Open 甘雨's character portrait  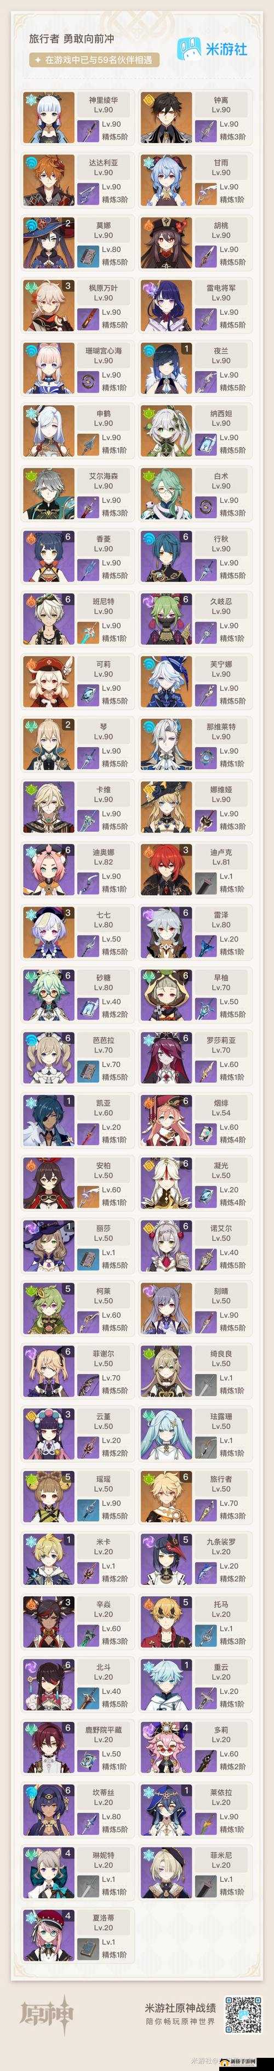167,179
